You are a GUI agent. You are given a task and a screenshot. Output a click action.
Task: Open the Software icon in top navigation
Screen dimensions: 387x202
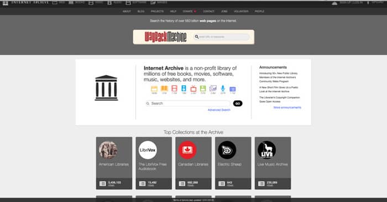128,2
